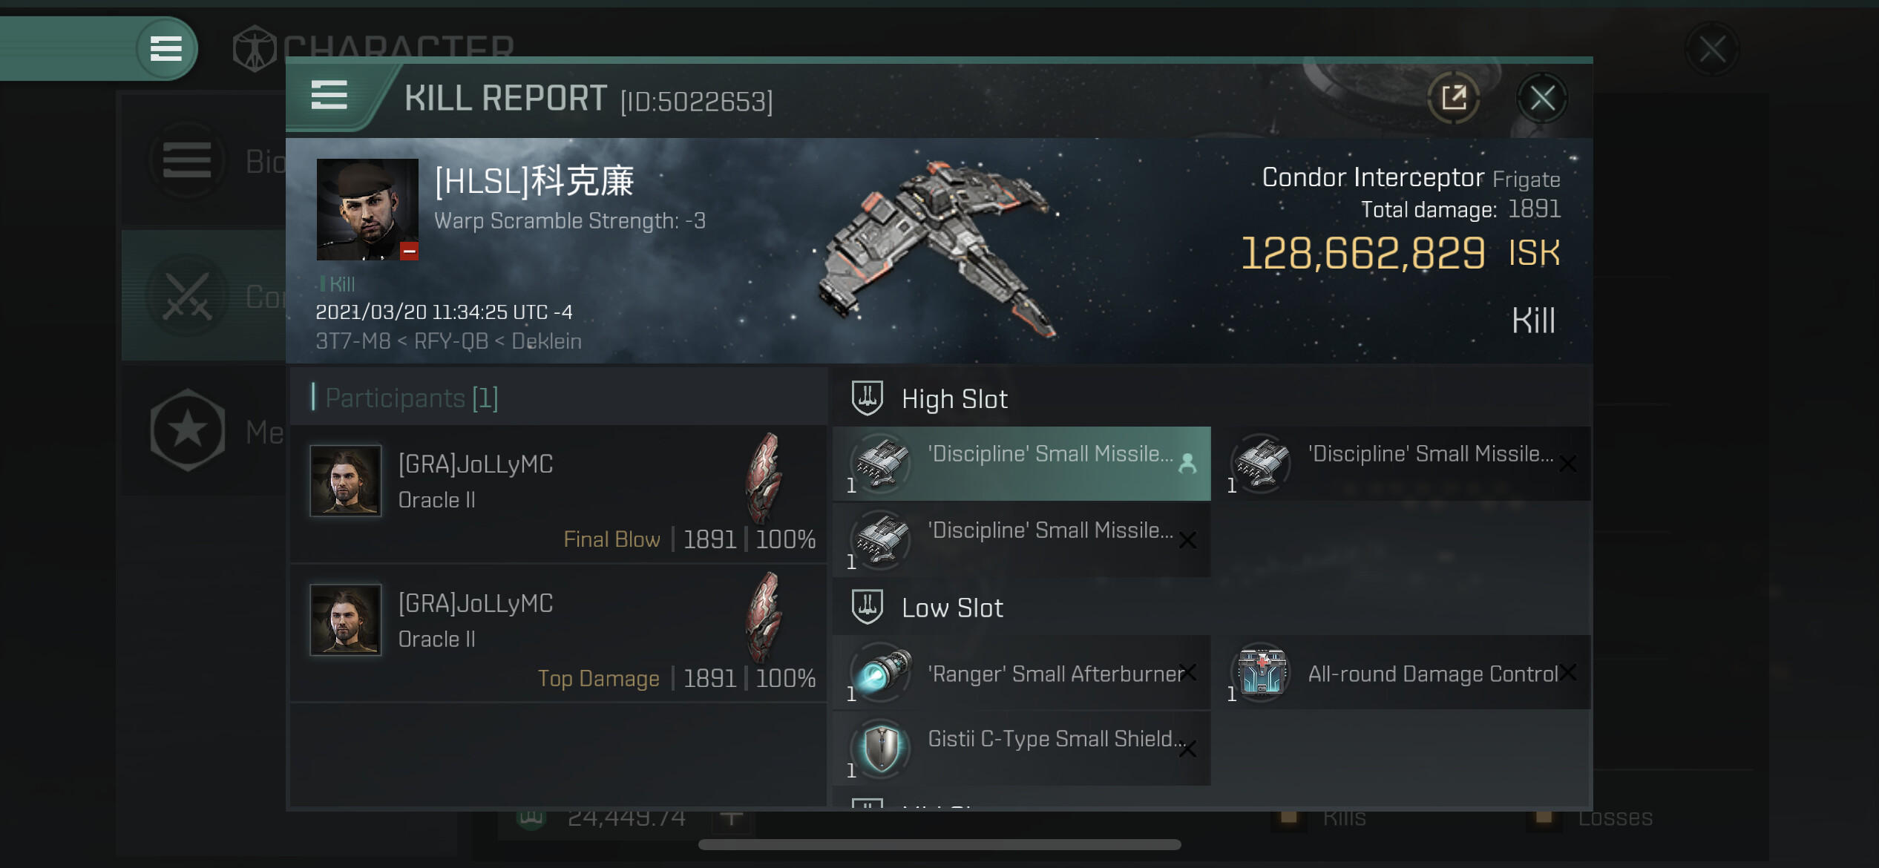Click the victim name [HLSL]科克廉
Screen dimensions: 1879x868
tap(534, 181)
